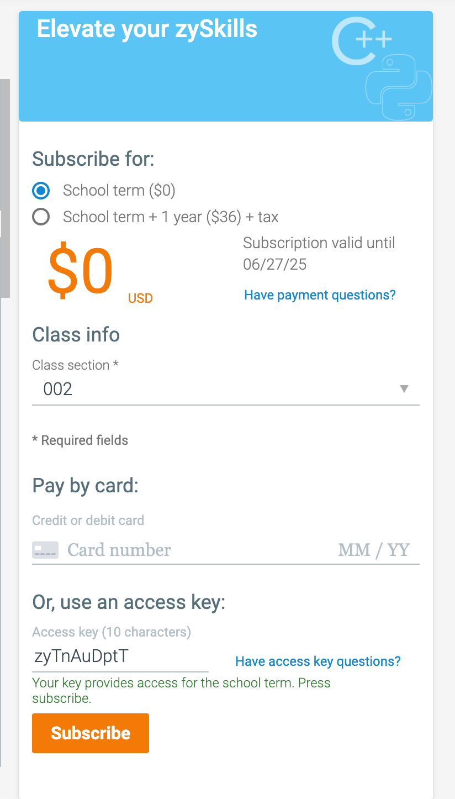Click the MM / YY expiration field
455x799 pixels.
coord(374,550)
